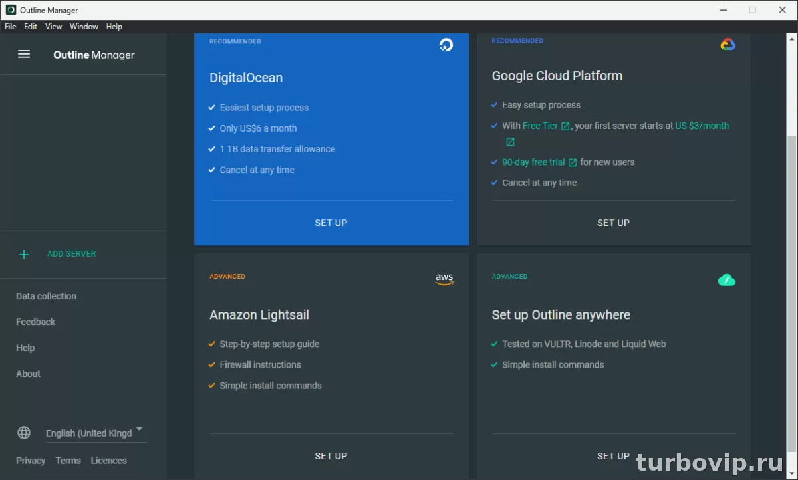
Task: Open the Help menu in menu bar
Action: tap(114, 27)
